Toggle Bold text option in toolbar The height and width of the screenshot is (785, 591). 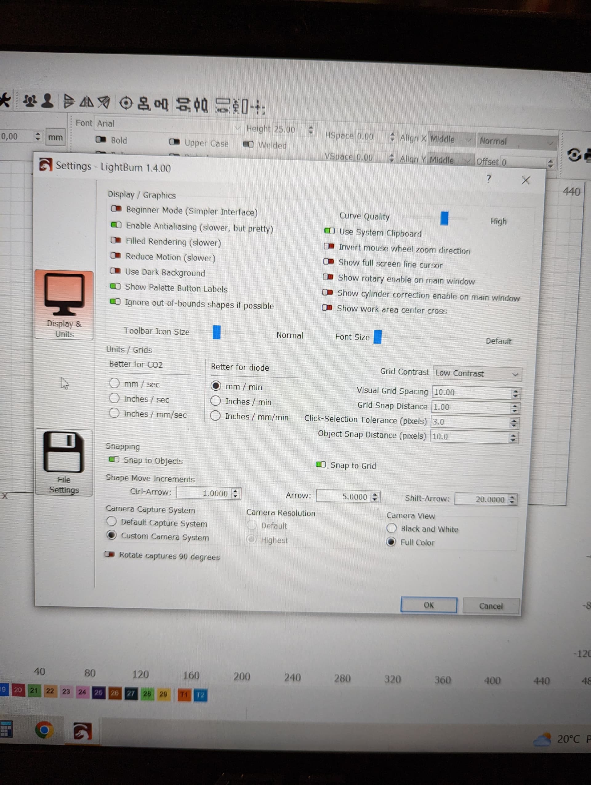pyautogui.click(x=101, y=139)
